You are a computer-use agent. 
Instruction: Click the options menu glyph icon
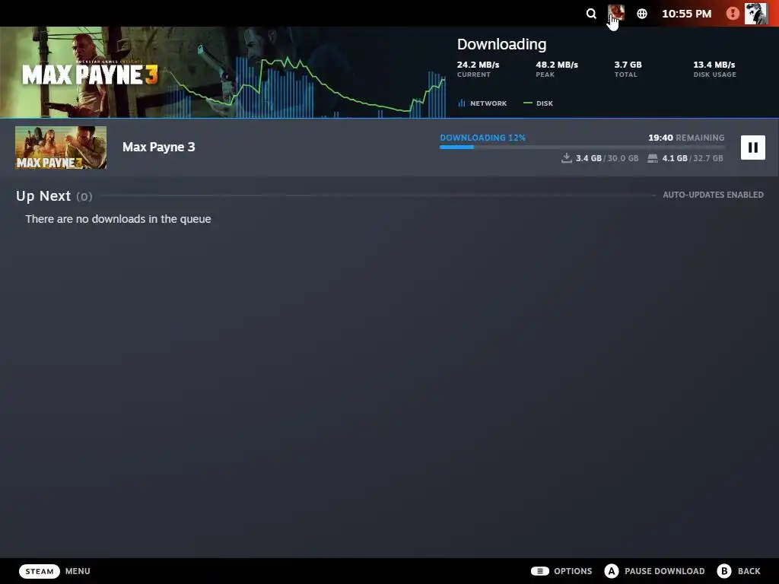click(540, 571)
